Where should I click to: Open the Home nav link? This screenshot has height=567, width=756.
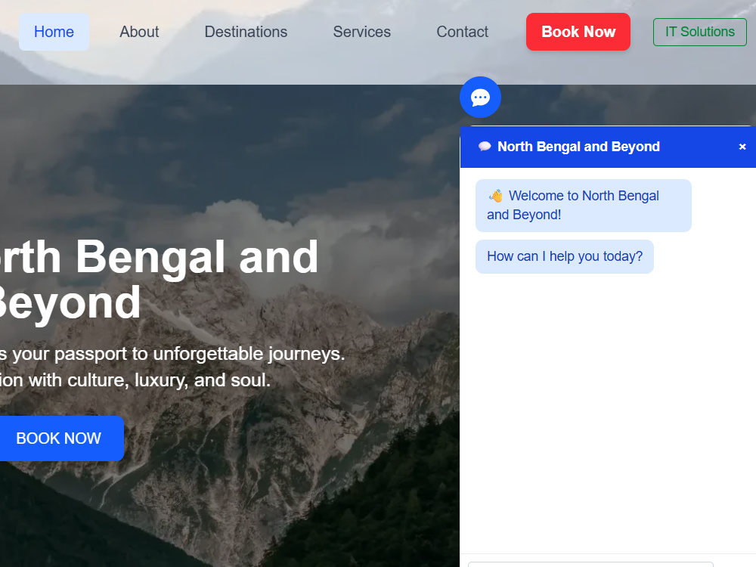[54, 32]
